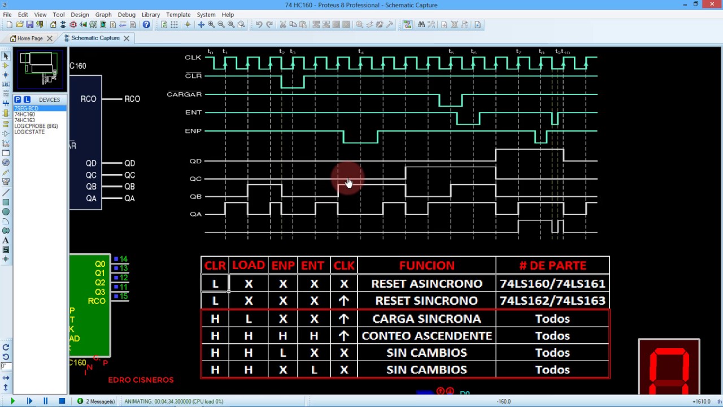This screenshot has width=723, height=407.
Task: Open the Template menu
Action: [178, 15]
